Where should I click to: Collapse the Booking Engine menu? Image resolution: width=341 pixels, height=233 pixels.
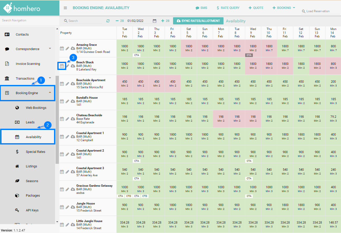tap(50, 93)
